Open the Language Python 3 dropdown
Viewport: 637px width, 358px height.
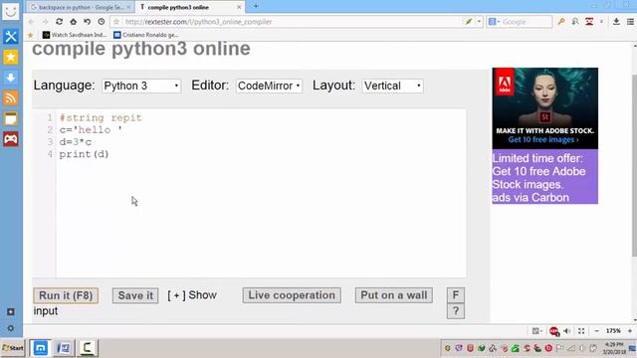141,86
